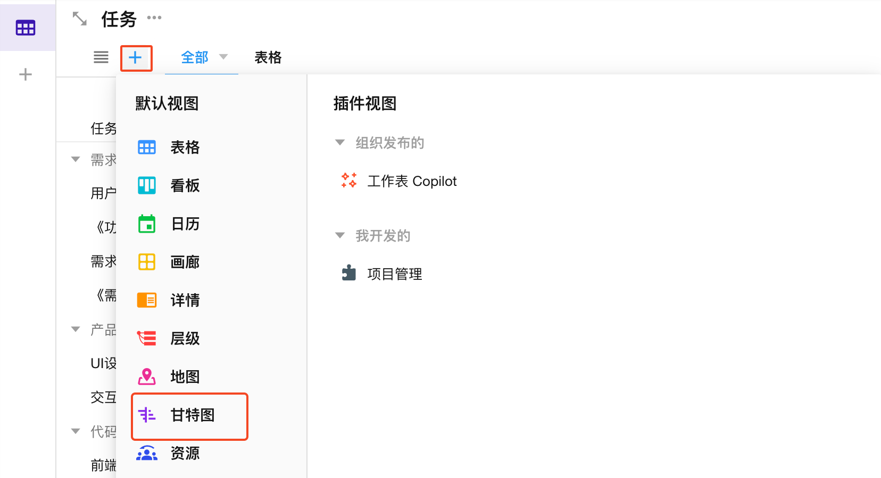Select the 甘特图 Gantt view
Screen dimensions: 881x478
click(192, 415)
